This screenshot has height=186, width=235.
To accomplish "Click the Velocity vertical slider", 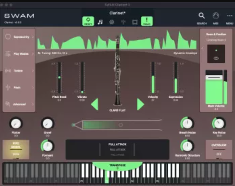I will [x=153, y=78].
